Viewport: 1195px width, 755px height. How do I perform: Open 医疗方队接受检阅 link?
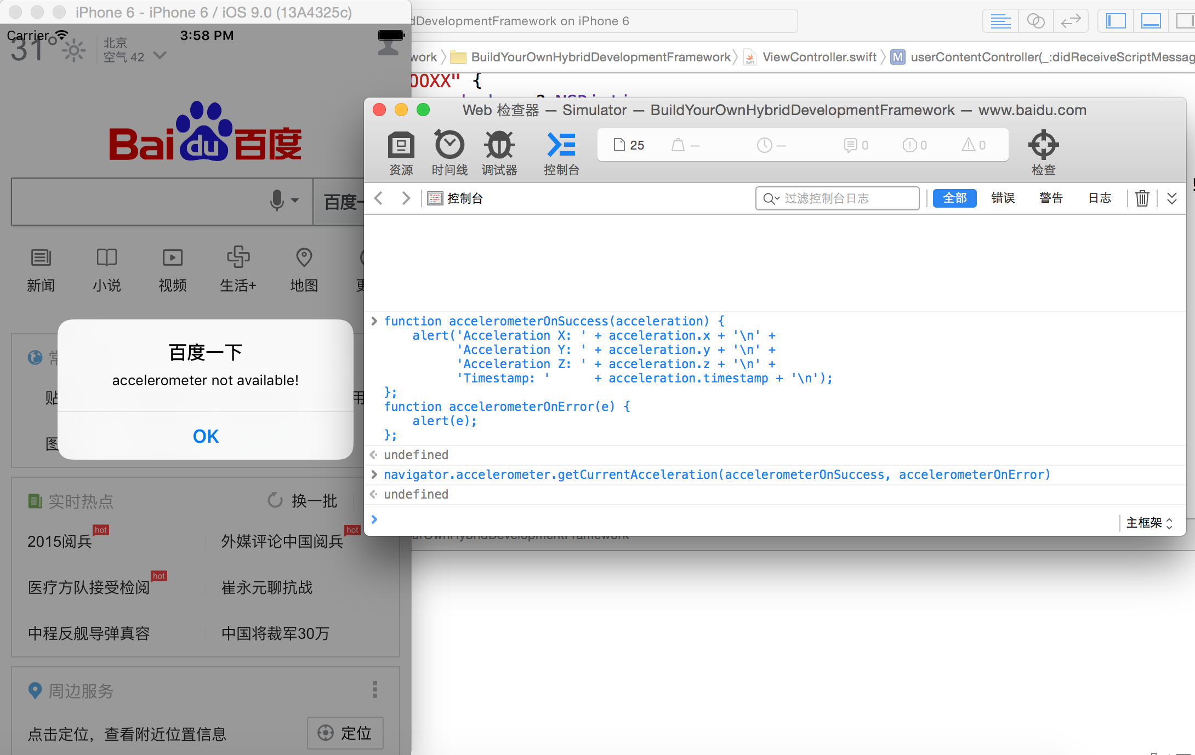point(89,587)
